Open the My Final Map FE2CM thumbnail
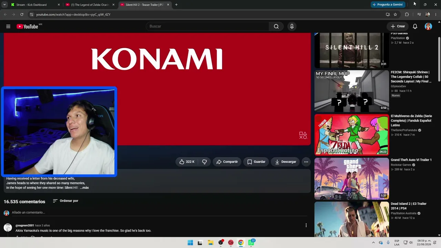 (352, 91)
